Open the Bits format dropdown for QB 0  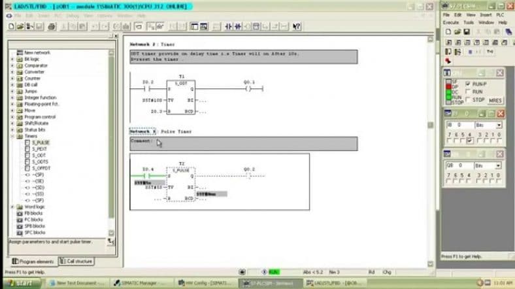coord(498,165)
